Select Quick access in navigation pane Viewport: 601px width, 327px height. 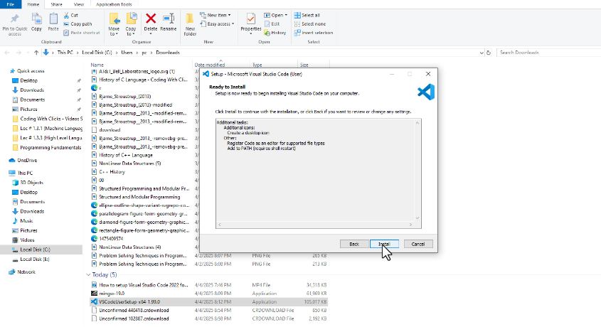(31, 71)
